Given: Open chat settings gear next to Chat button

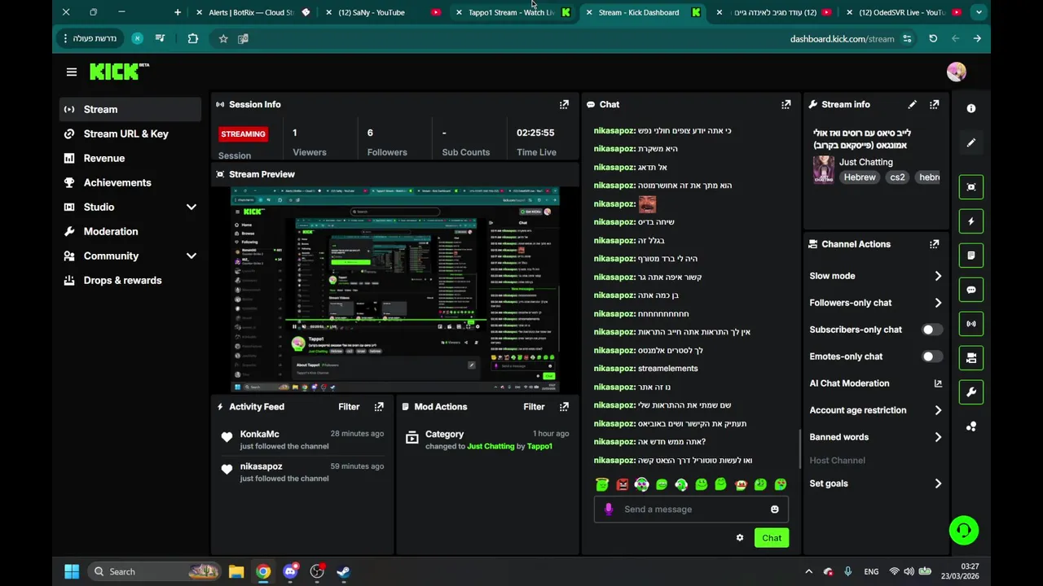Looking at the screenshot, I should pyautogui.click(x=740, y=538).
